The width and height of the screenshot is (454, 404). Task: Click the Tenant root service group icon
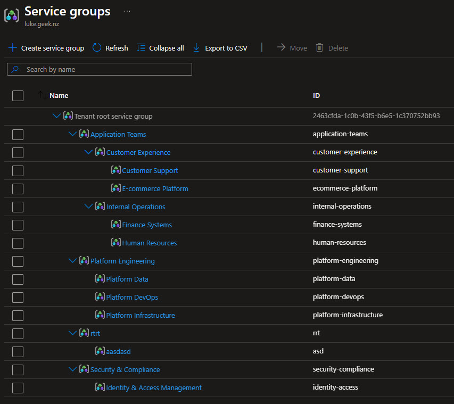[x=68, y=116]
